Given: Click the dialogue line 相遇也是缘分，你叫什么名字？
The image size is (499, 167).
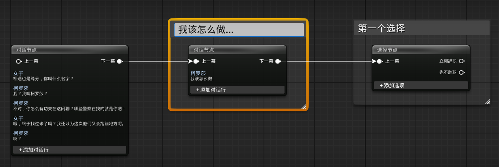Looking at the screenshot, I should (x=44, y=79).
